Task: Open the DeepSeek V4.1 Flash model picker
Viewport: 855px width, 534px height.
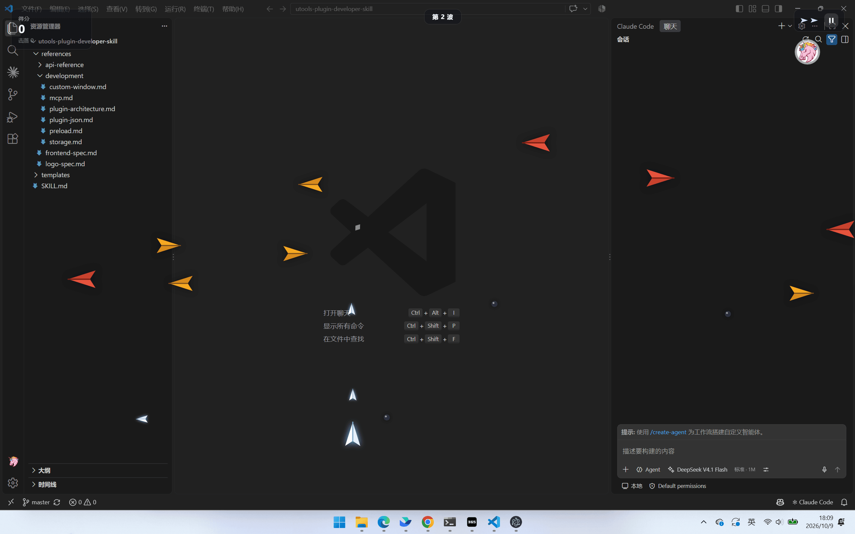Action: [x=698, y=469]
